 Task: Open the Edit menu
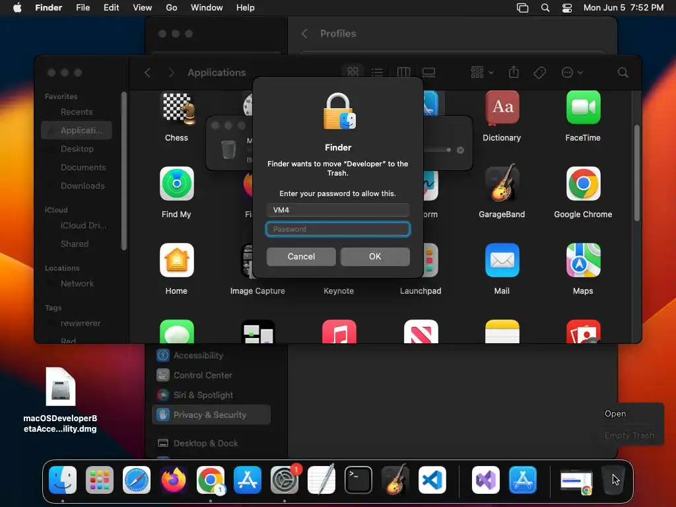click(111, 8)
